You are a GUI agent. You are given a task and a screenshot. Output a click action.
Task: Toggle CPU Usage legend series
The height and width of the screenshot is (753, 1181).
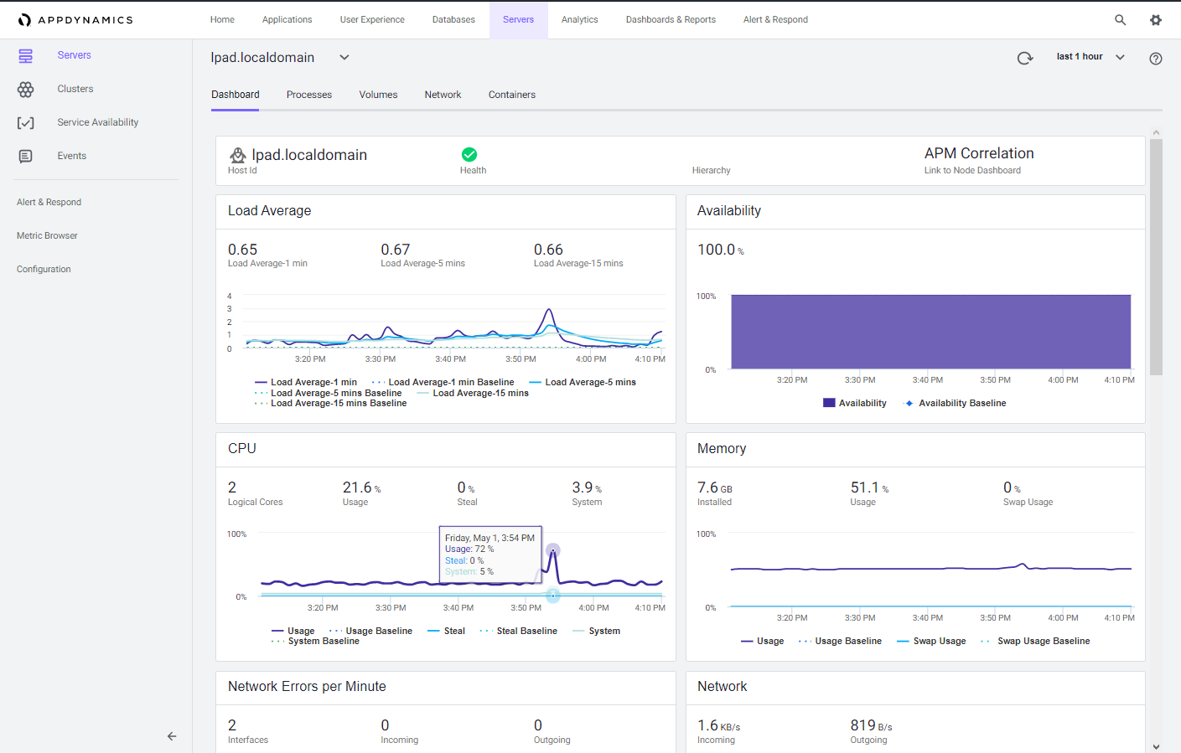pyautogui.click(x=293, y=631)
